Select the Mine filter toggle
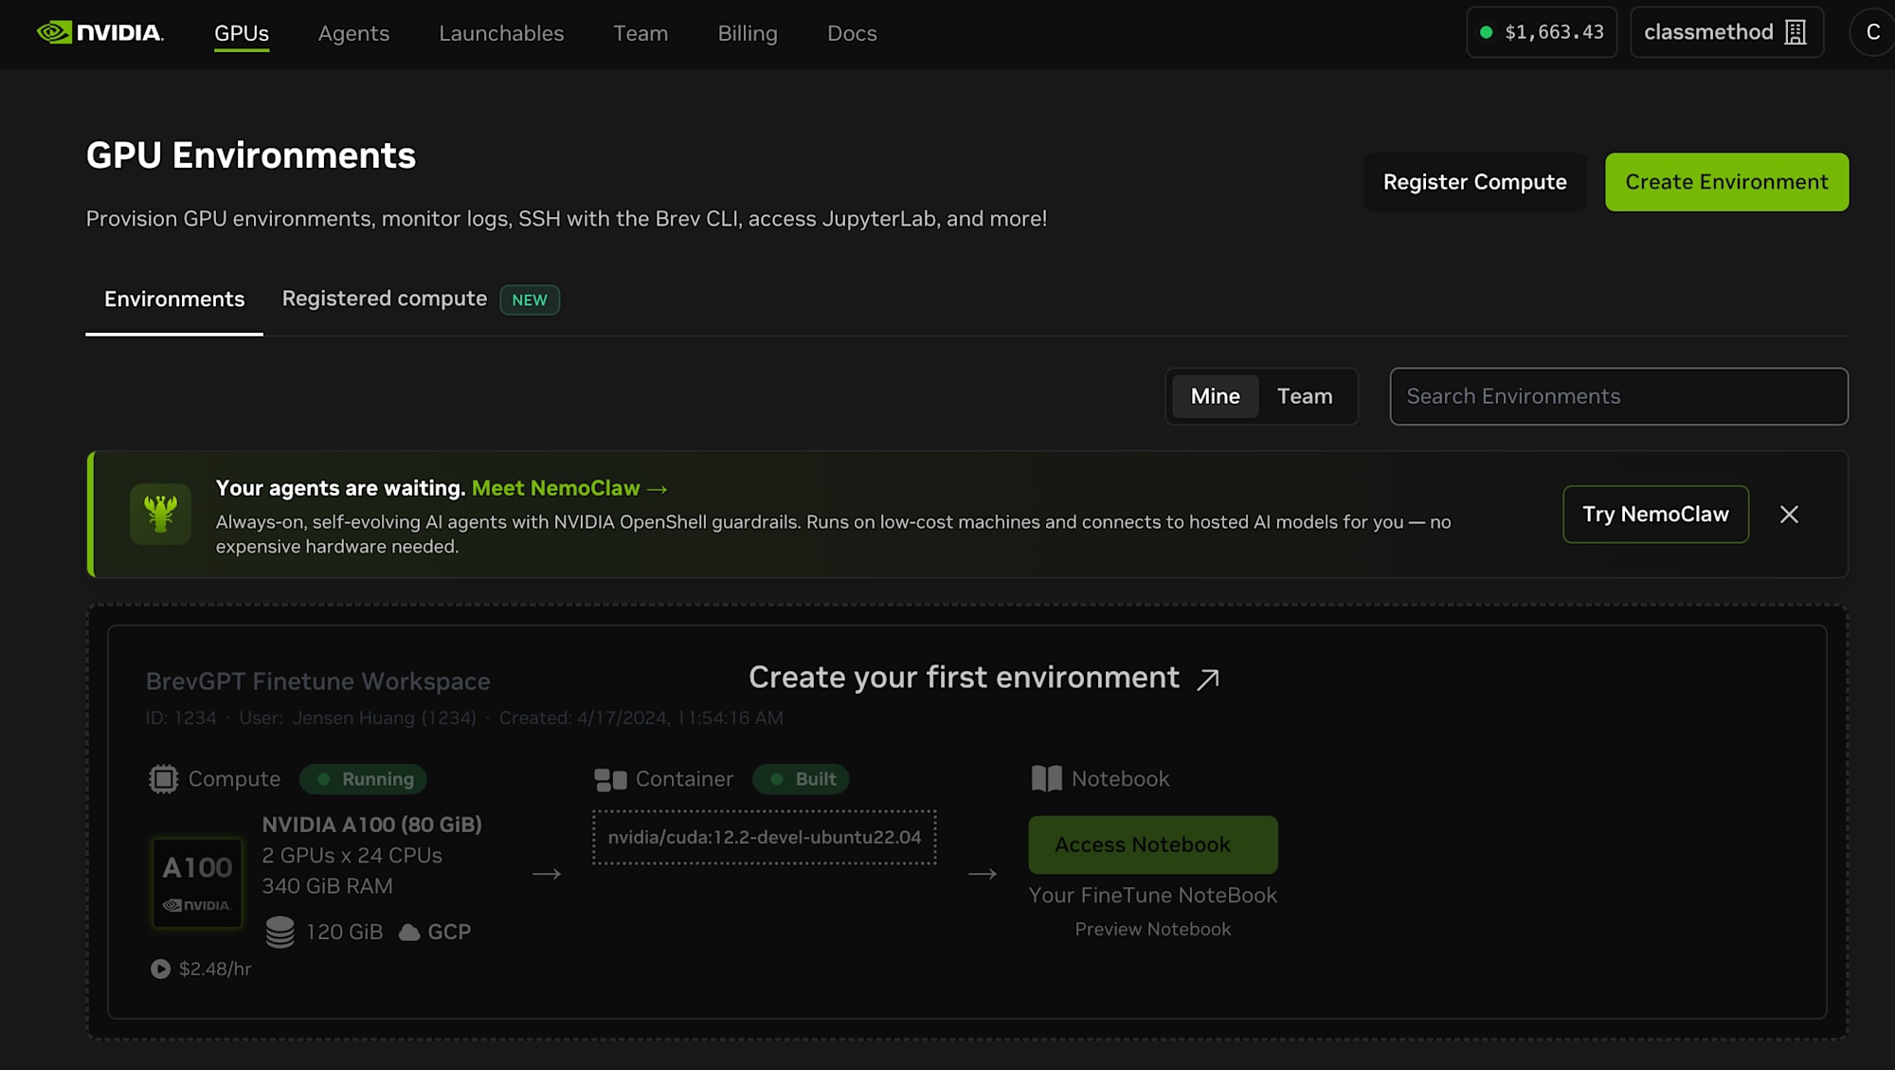Viewport: 1895px width, 1070px height. click(x=1215, y=396)
